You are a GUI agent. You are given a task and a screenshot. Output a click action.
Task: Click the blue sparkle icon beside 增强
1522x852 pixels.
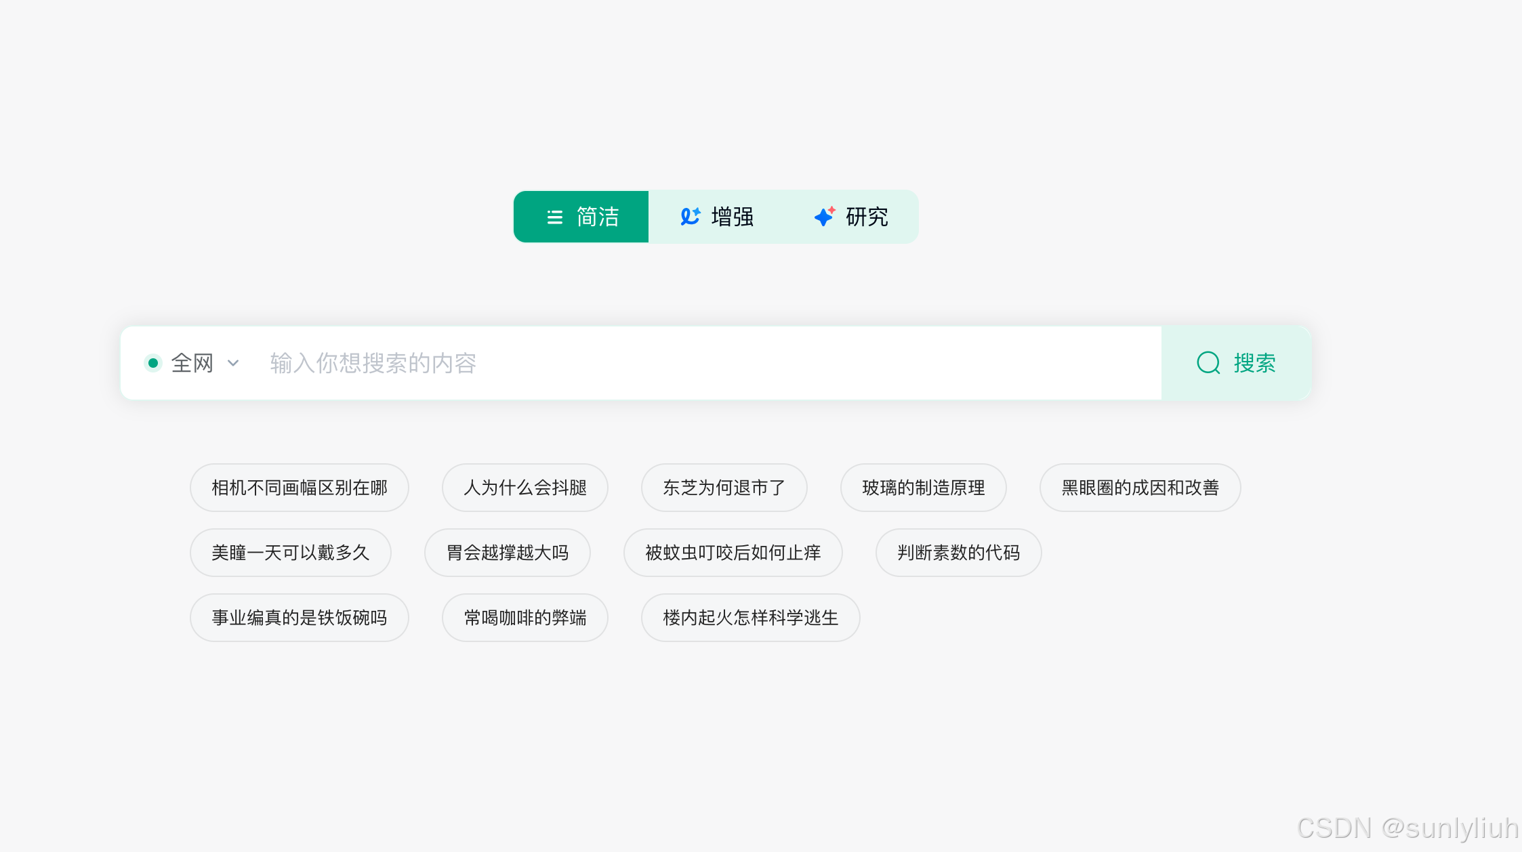(690, 217)
